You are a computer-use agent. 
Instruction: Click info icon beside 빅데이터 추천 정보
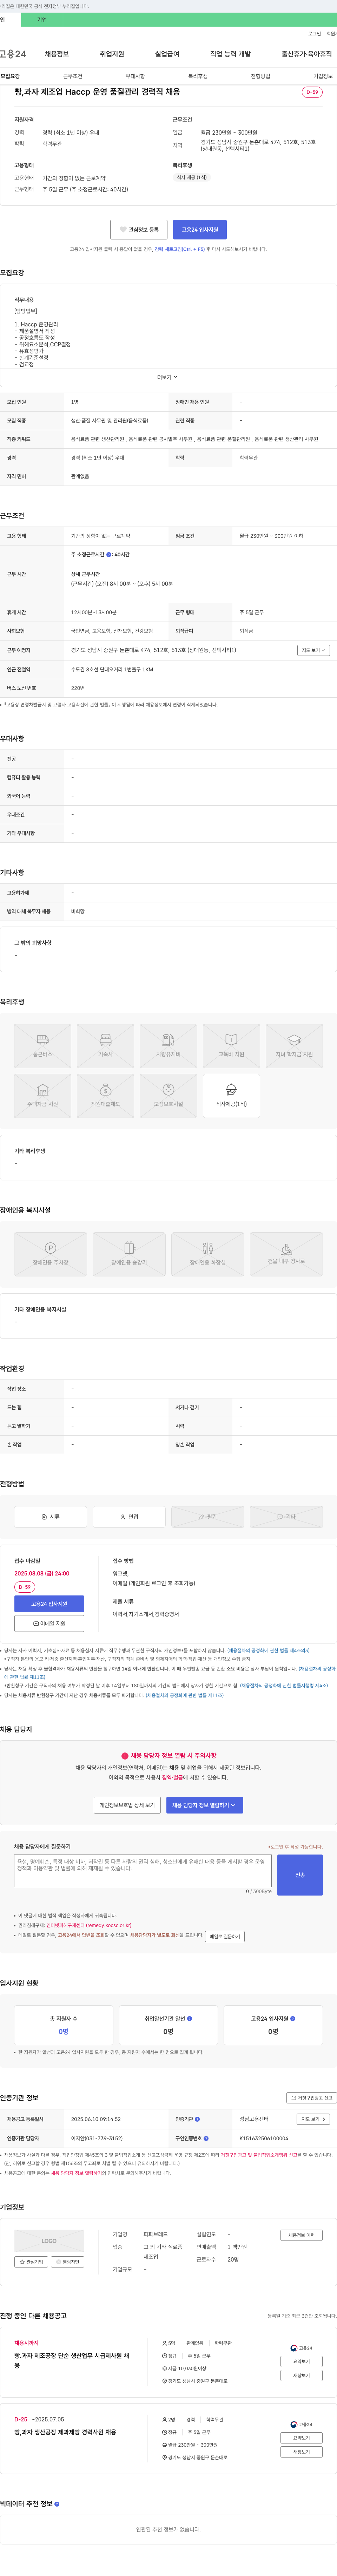[x=57, y=2504]
